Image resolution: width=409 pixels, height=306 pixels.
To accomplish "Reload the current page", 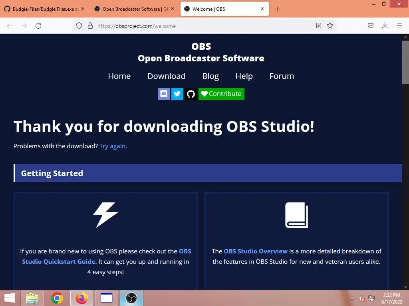I will pyautogui.click(x=38, y=26).
